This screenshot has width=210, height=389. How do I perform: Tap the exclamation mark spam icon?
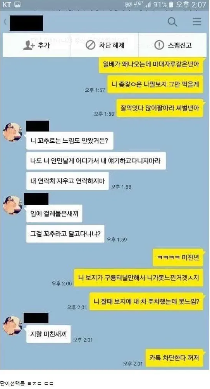159,45
